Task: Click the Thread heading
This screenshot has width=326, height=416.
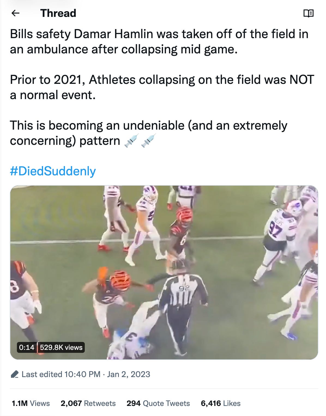Action: pos(58,13)
